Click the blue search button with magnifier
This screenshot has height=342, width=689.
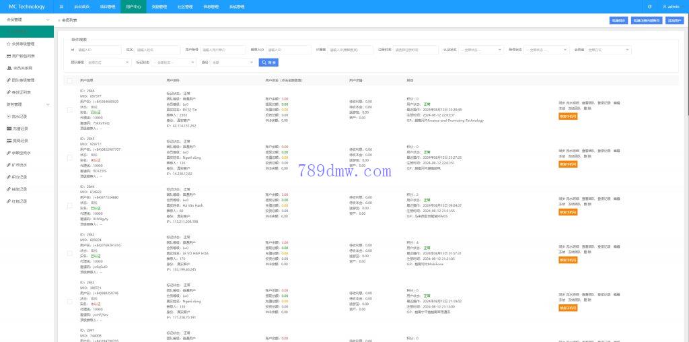tap(268, 62)
